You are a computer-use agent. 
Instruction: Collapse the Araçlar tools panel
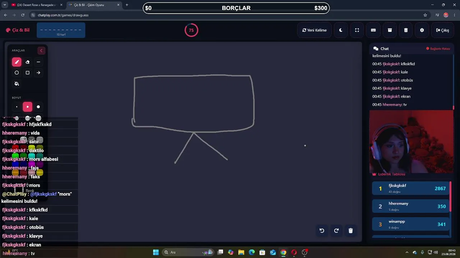tap(41, 51)
